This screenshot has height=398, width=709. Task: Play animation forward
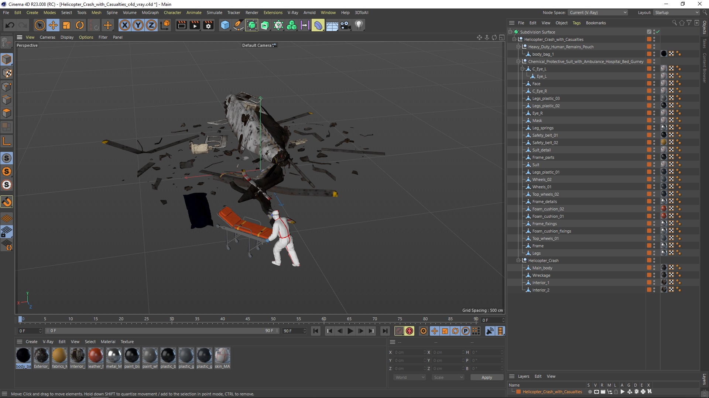pyautogui.click(x=350, y=331)
